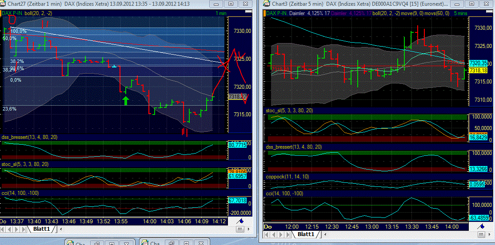Click the green up-arrow marker in Chart27
The width and height of the screenshot is (495, 245).
pos(126,101)
